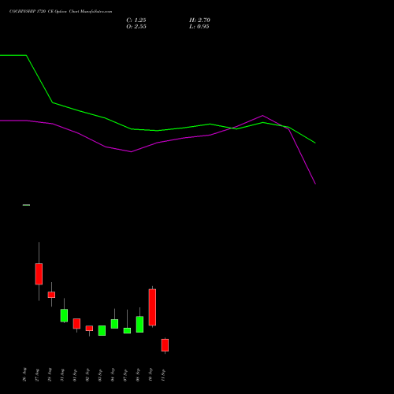Select the red candle for 01 Sep
This screenshot has width=394, height=394.
click(x=76, y=324)
